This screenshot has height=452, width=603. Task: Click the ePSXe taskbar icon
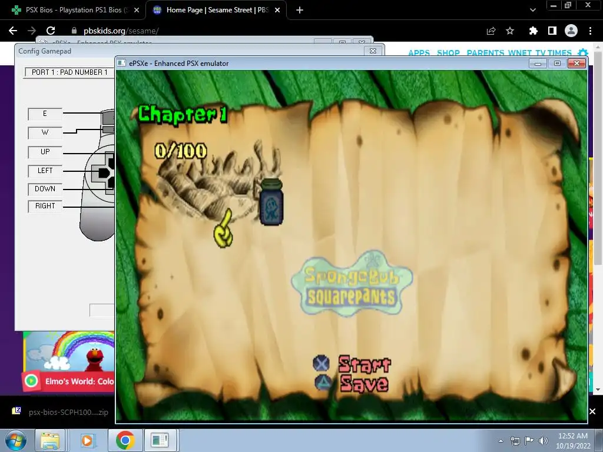pos(160,440)
